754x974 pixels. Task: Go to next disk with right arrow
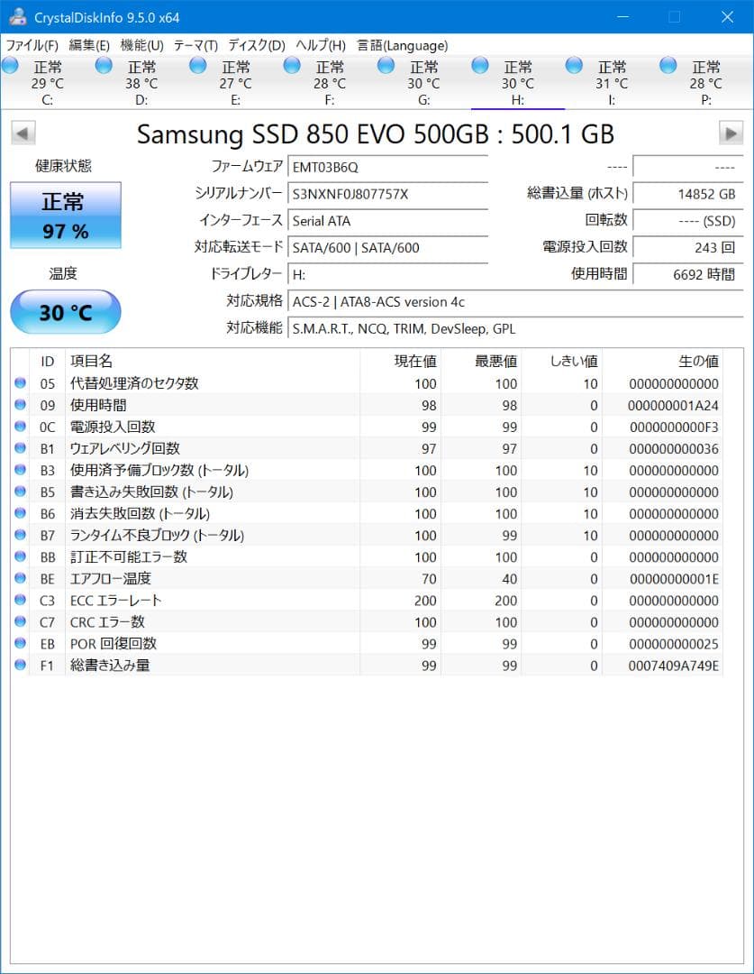coord(731,133)
